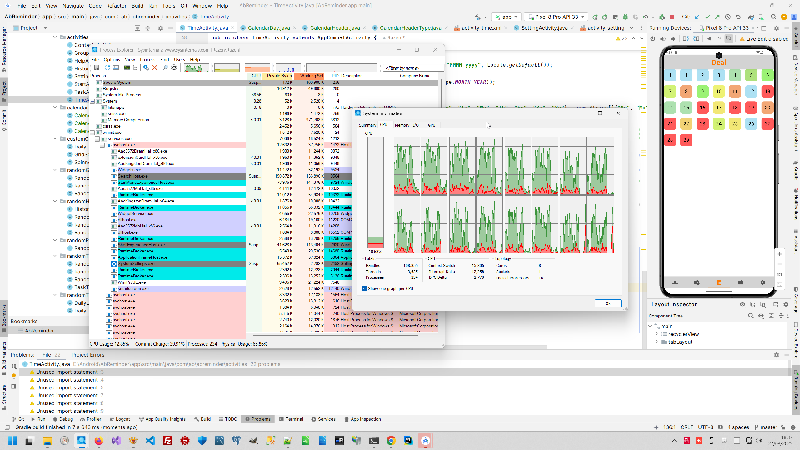Click Find Window's Process crosshair icon

coord(174,67)
